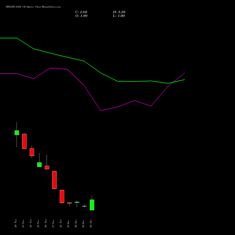Screen dimensions: 235x235
Task: Click the 24 Nov date label
Action: (x=31, y=223)
